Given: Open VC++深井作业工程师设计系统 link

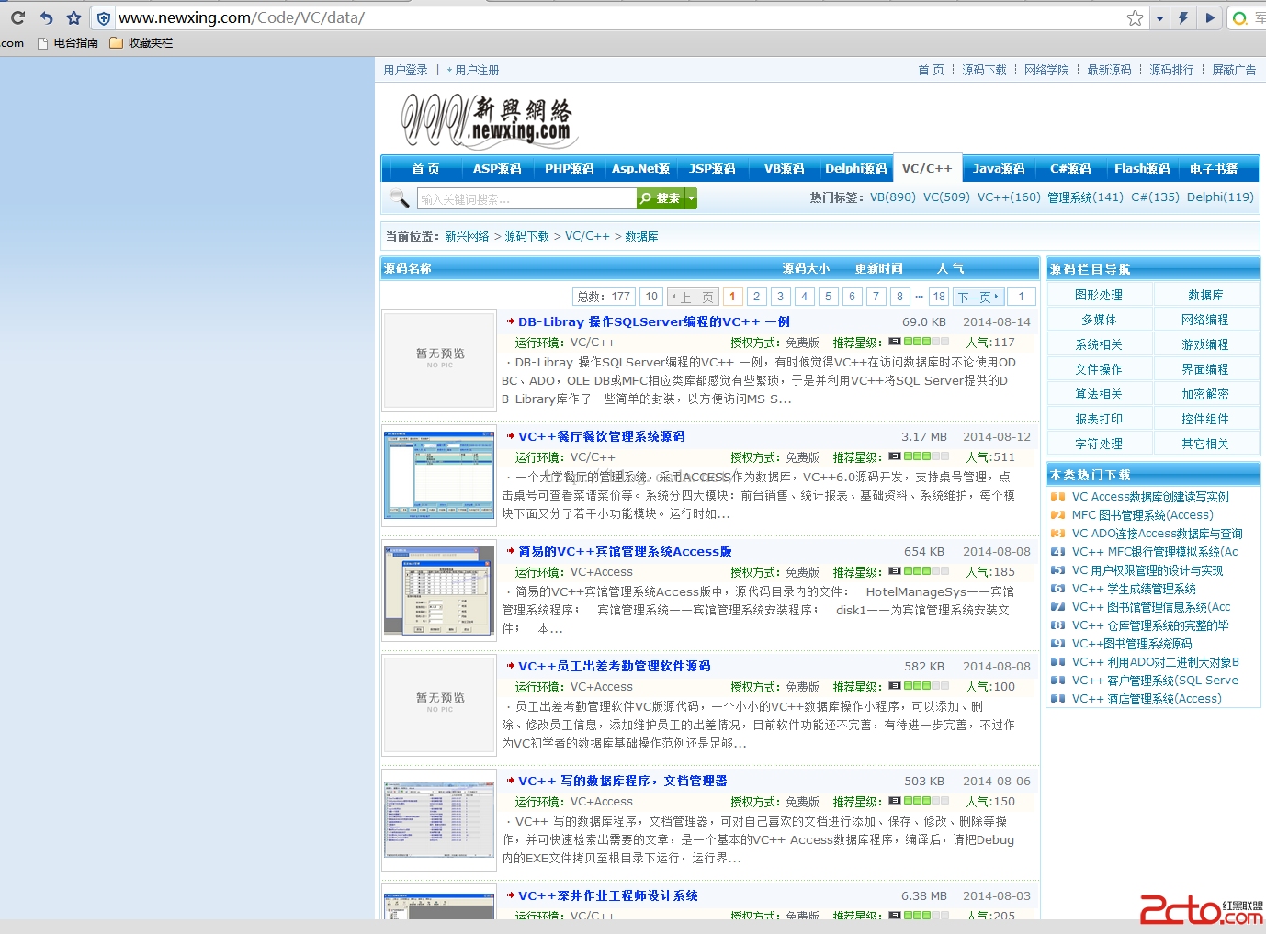Looking at the screenshot, I should click(x=607, y=895).
